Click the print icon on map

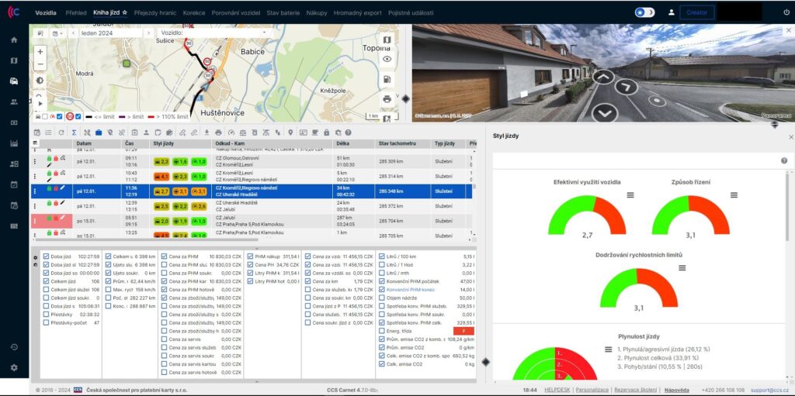point(387,98)
